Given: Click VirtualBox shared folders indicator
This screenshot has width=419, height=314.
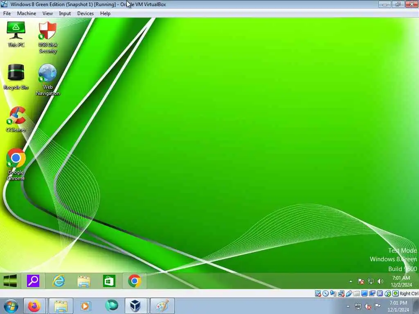Looking at the screenshot, I should 356,294.
